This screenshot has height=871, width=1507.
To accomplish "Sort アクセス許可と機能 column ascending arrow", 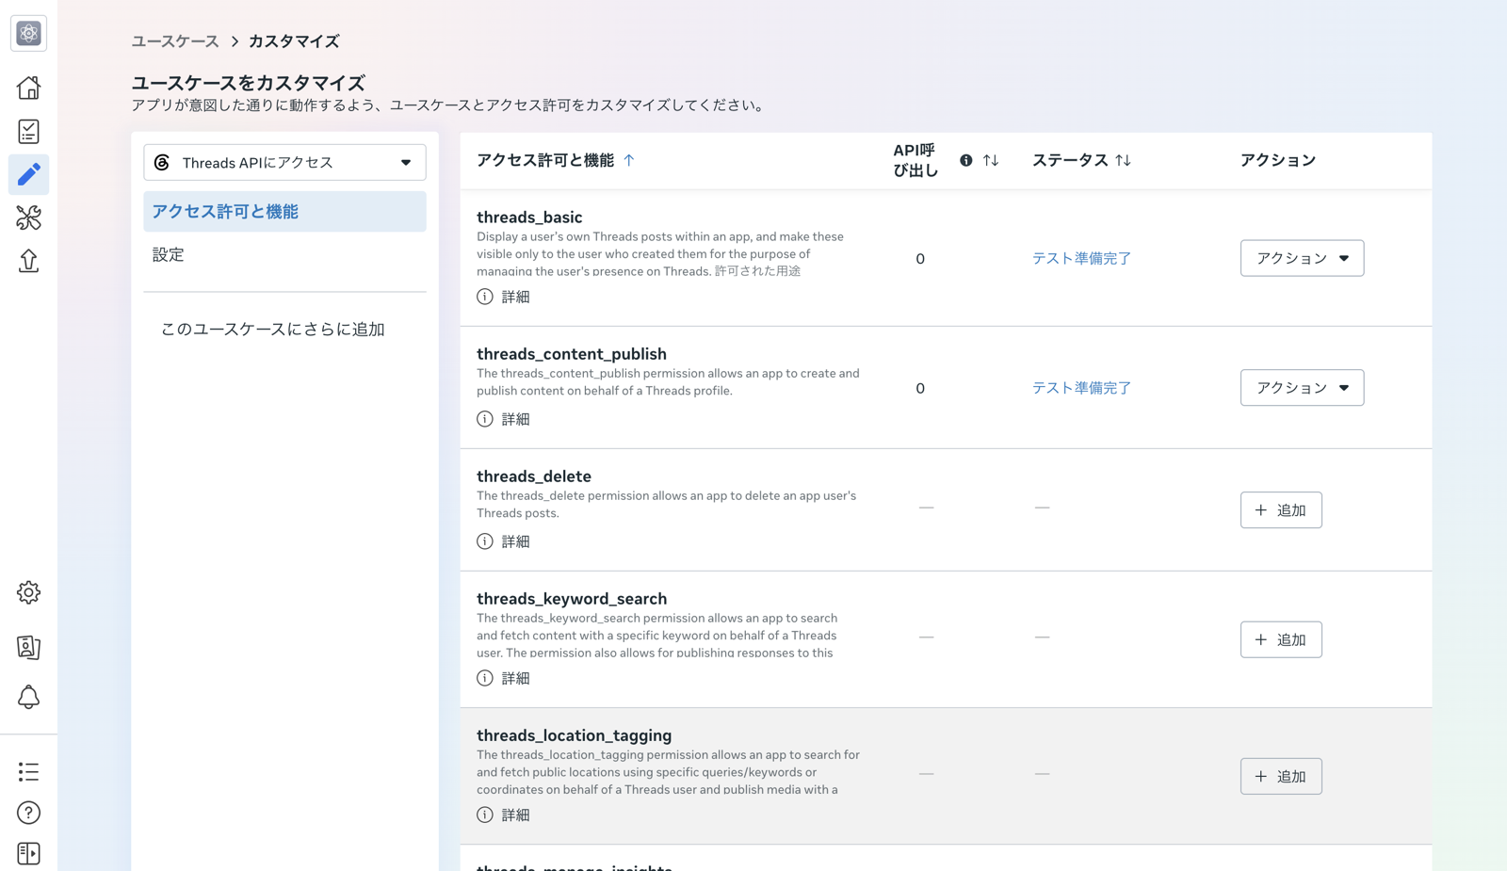I will pos(629,160).
